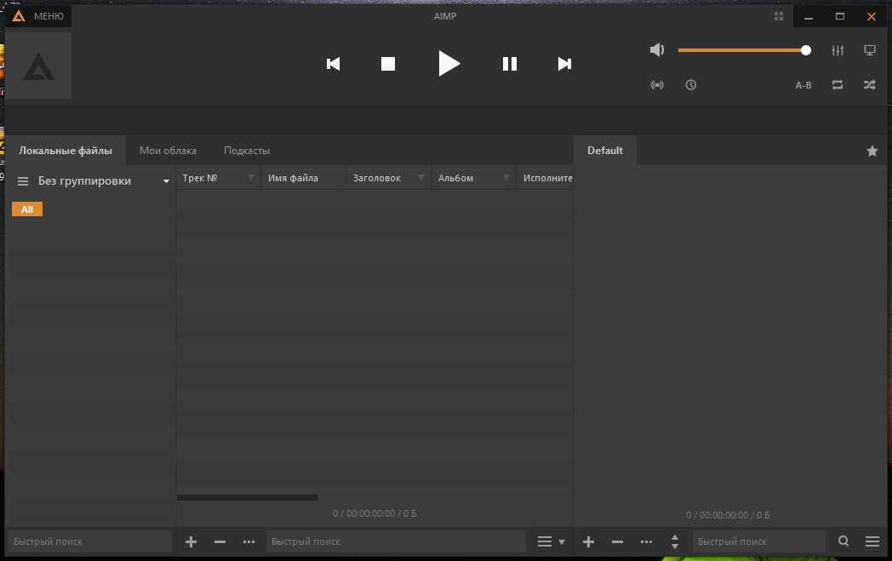The image size is (892, 561).
Task: Focus the grouping panel Быстрый поиск field
Action: pyautogui.click(x=90, y=541)
